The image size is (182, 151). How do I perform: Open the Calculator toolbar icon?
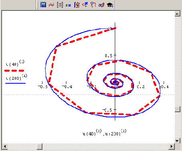[x=43, y=5]
